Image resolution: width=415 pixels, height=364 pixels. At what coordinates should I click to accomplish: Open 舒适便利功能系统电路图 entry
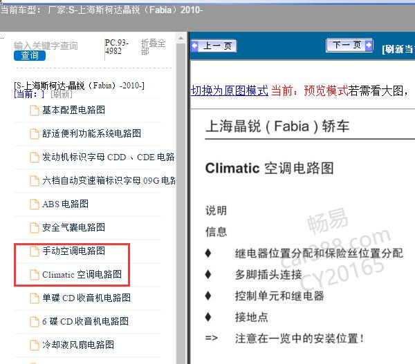click(x=91, y=133)
